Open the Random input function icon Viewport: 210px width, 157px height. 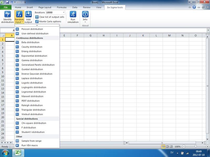click(19, 14)
